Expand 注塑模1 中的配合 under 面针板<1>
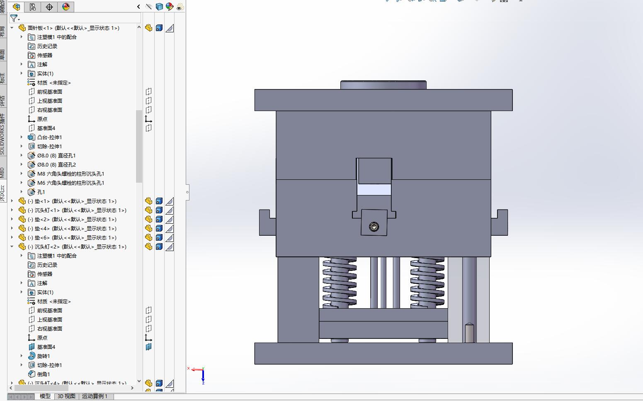 click(22, 37)
